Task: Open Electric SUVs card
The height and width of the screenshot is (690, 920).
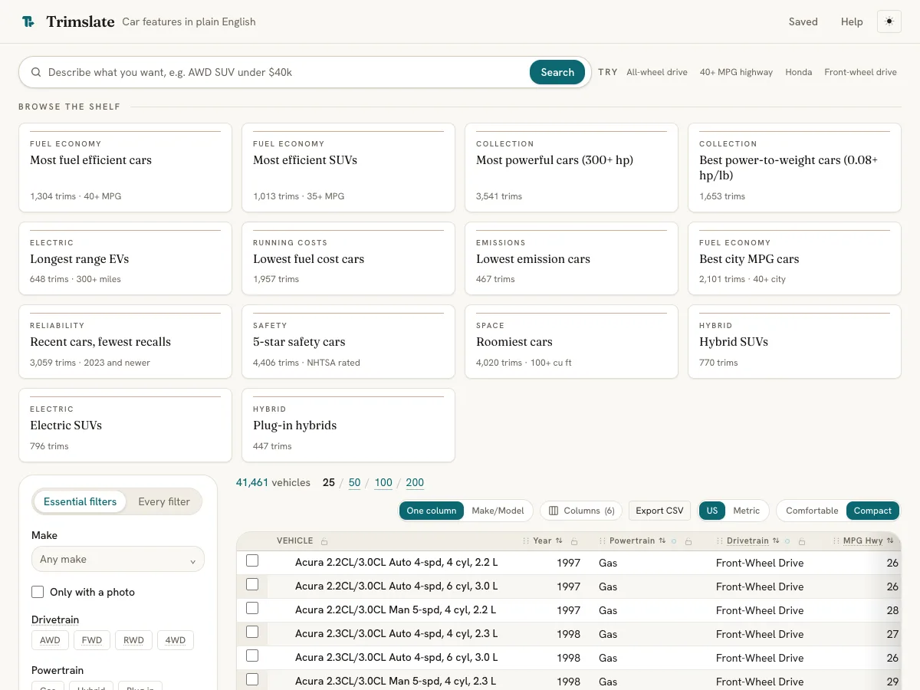Action: [125, 426]
